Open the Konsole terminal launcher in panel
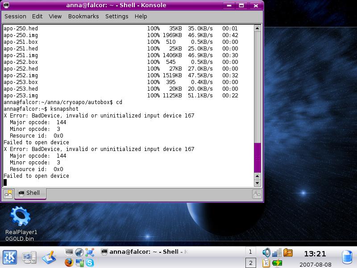The width and height of the screenshot is (357, 268). (x=69, y=252)
